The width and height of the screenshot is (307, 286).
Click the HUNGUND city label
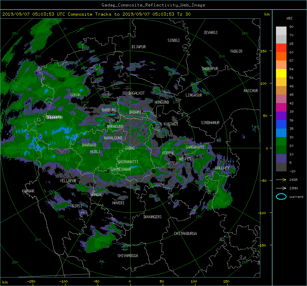162,102
